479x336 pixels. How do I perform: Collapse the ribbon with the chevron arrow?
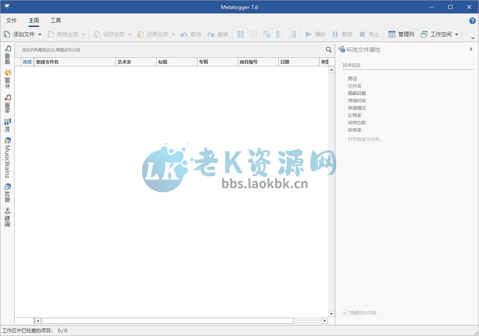[473, 38]
